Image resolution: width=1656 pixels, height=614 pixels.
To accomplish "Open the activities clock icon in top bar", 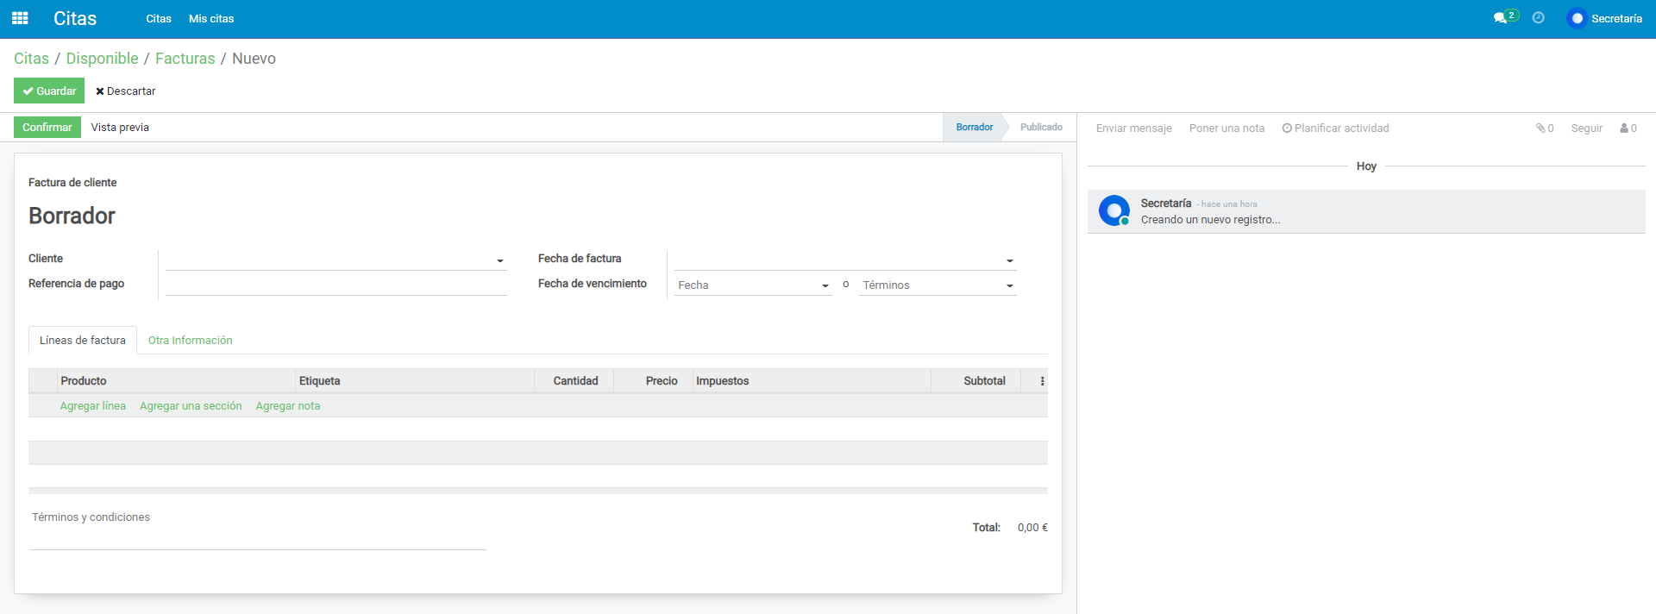I will pos(1538,18).
